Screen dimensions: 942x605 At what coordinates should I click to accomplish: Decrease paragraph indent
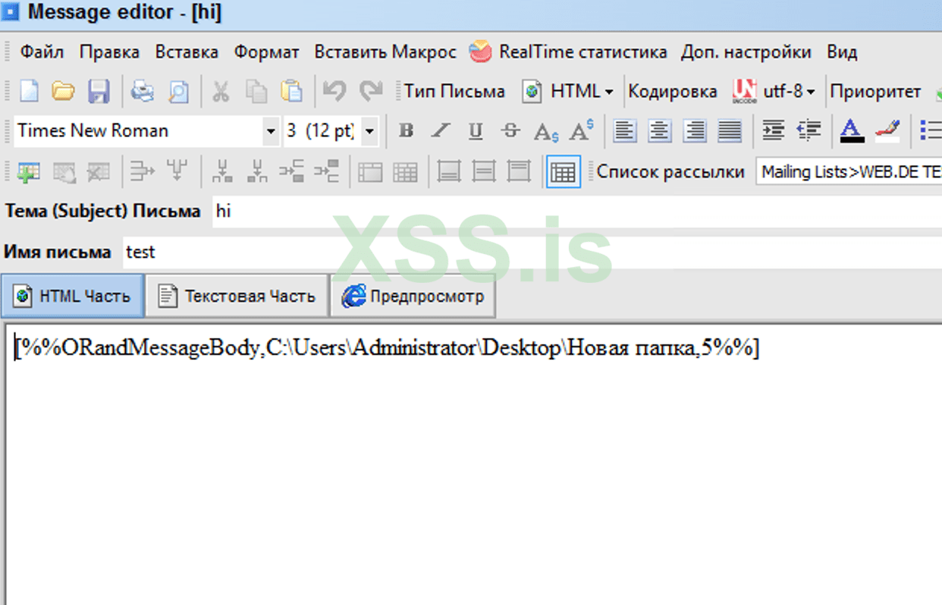809,130
